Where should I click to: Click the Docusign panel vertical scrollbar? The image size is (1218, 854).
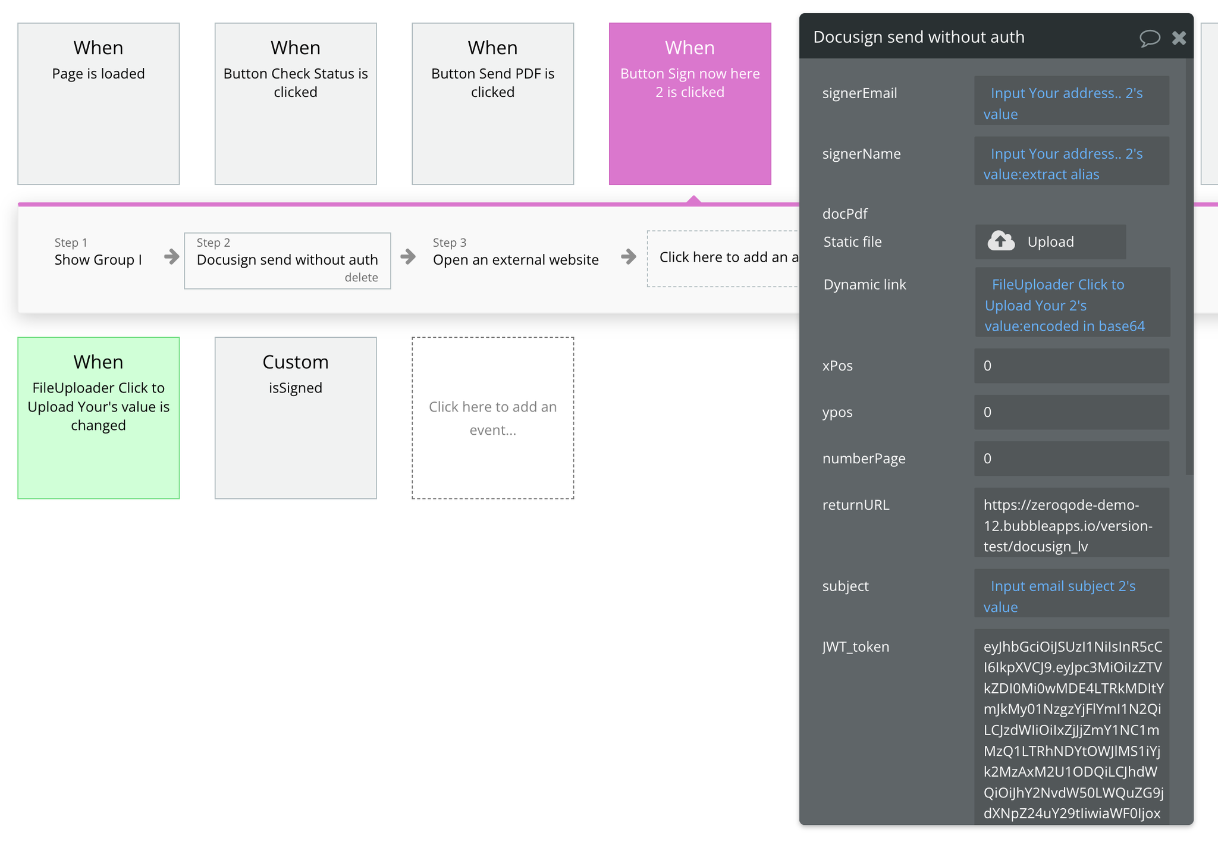(x=1189, y=268)
